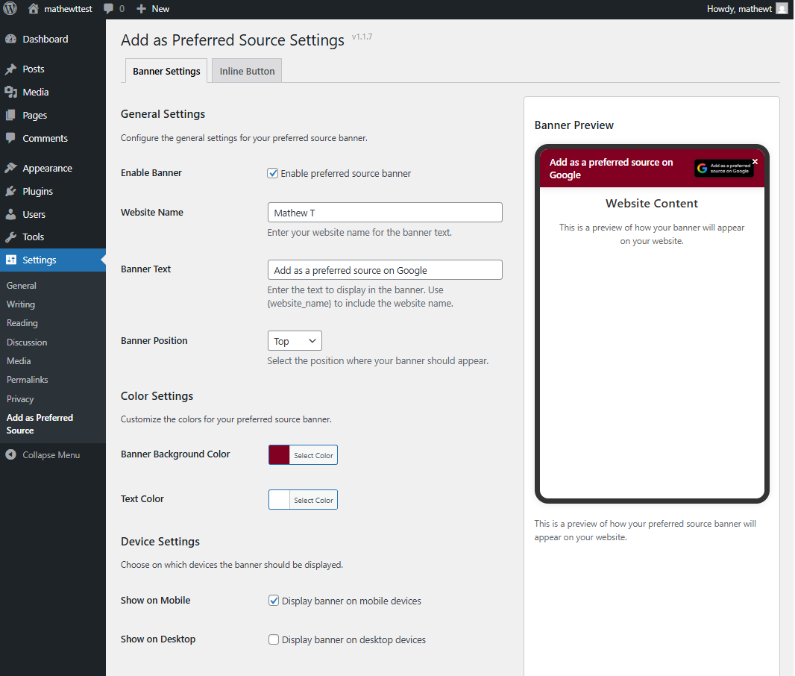Screen dimensions: 795x676
Task: Open the Permalinks settings submenu item
Action: click(x=27, y=380)
